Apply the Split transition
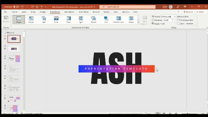This screenshot has width=208, height=117. [x=81, y=19]
